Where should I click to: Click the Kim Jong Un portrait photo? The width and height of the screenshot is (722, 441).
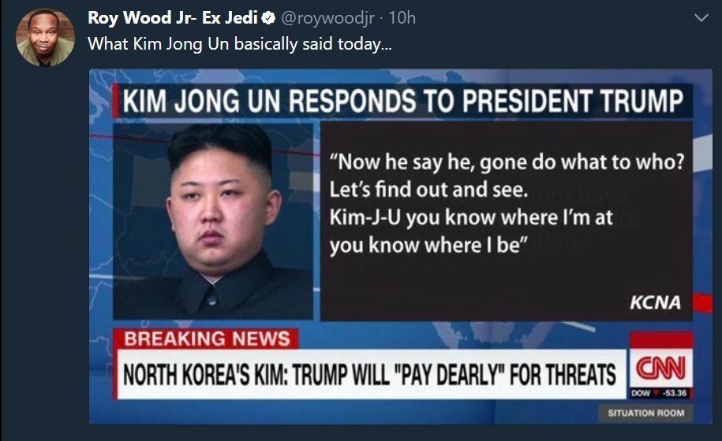[213, 221]
